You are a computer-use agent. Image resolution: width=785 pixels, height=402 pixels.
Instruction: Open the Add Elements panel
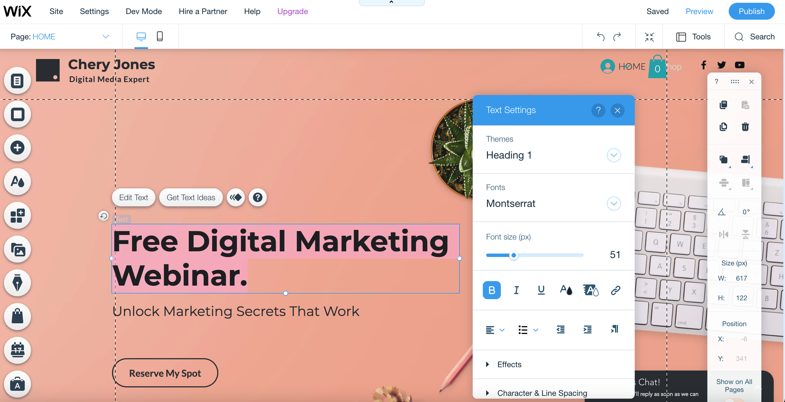(x=17, y=148)
